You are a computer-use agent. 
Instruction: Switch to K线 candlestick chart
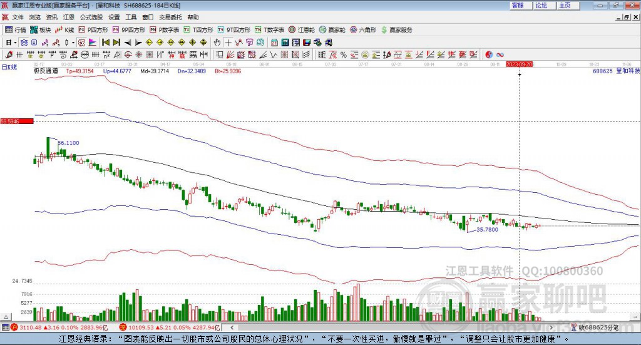click(64, 30)
